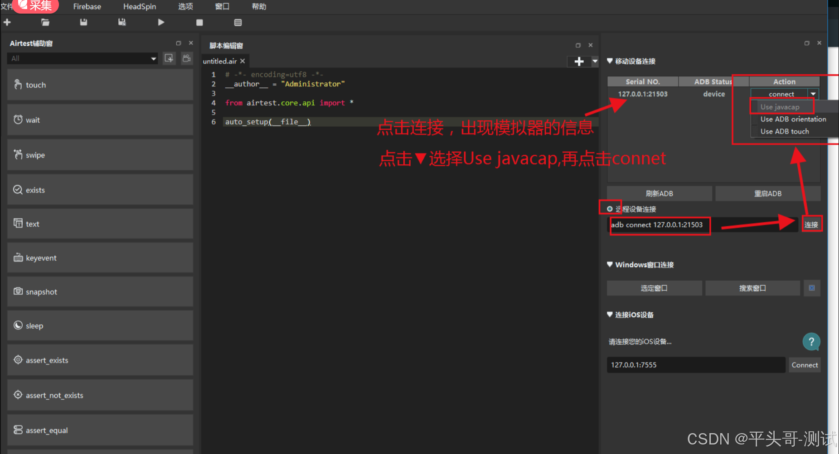Close the script editor panel

point(591,45)
